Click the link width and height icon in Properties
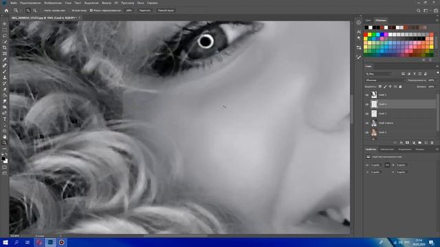This screenshot has height=247, width=440. point(387,165)
